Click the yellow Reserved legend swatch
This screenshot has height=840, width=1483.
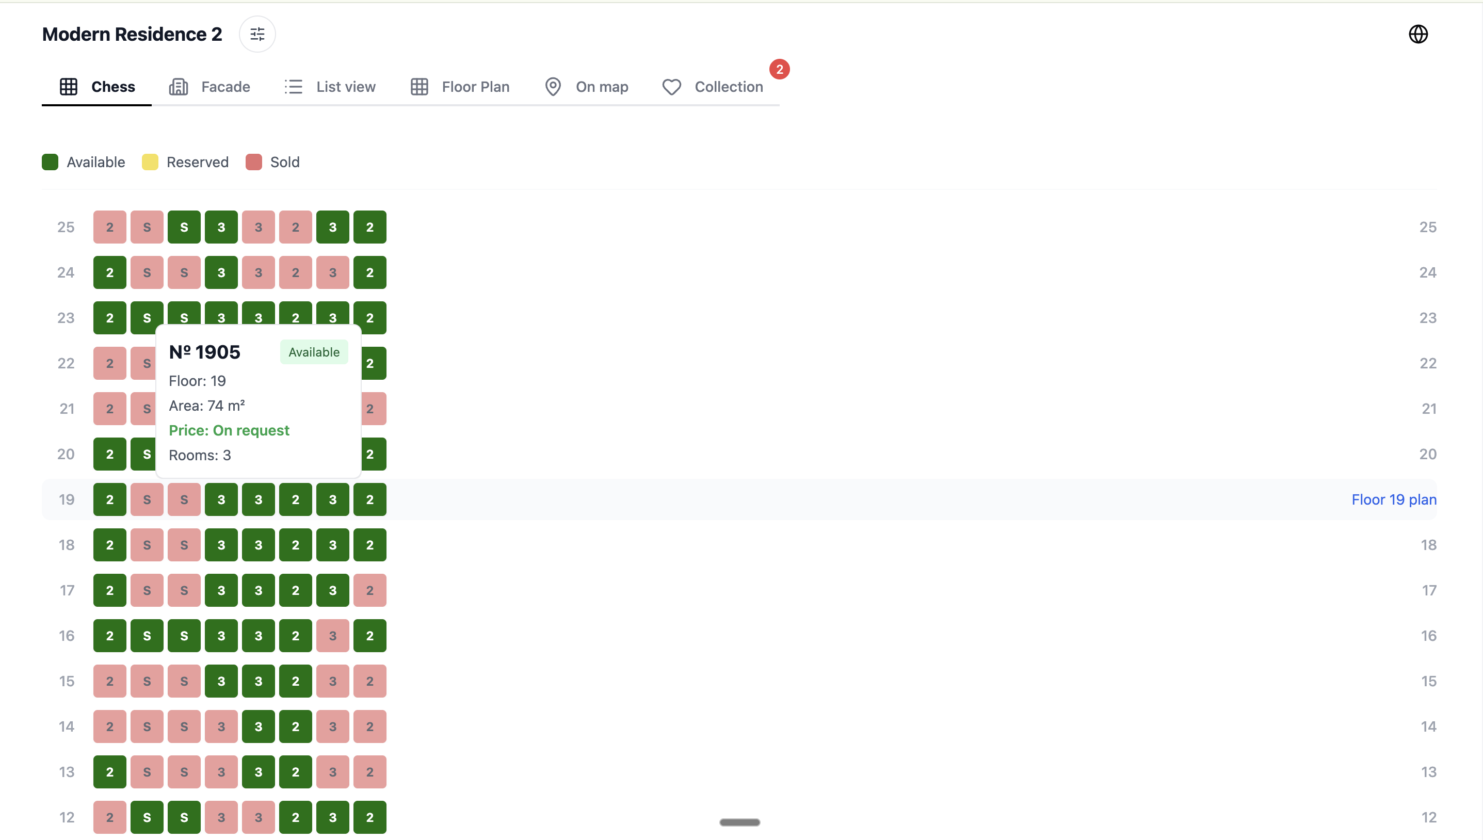click(150, 162)
